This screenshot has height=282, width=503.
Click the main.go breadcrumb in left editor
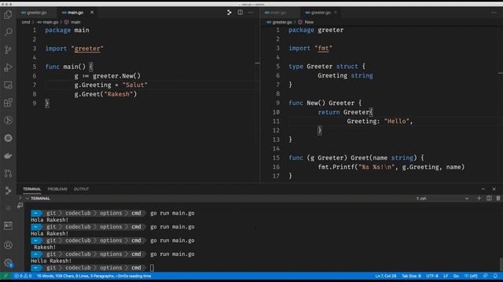click(x=50, y=22)
